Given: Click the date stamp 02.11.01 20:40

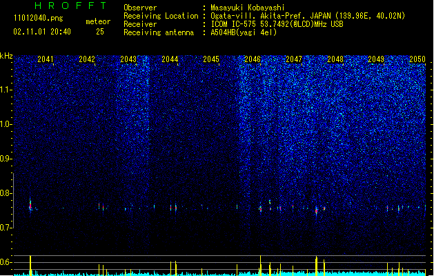Looking at the screenshot, I should pyautogui.click(x=42, y=32).
